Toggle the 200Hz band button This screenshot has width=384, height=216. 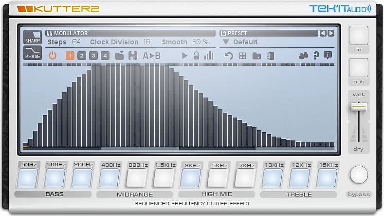[x=82, y=177]
